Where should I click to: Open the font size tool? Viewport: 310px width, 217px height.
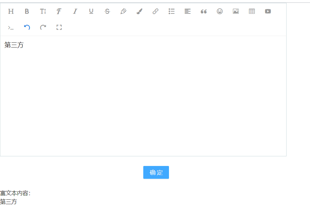point(43,12)
